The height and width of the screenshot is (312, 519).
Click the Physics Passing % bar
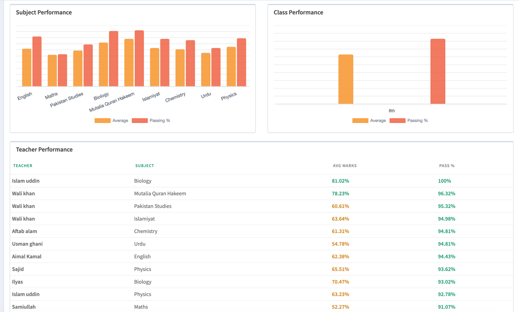pyautogui.click(x=242, y=62)
